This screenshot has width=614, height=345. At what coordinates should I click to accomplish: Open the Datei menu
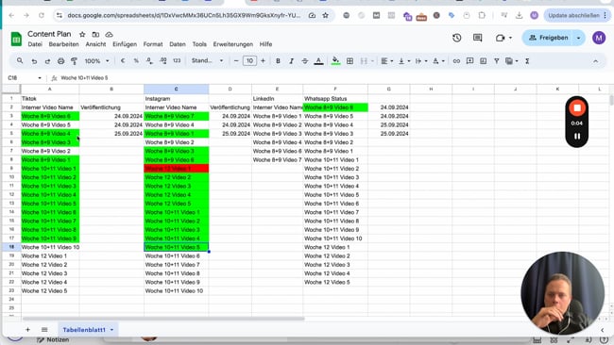coord(35,44)
